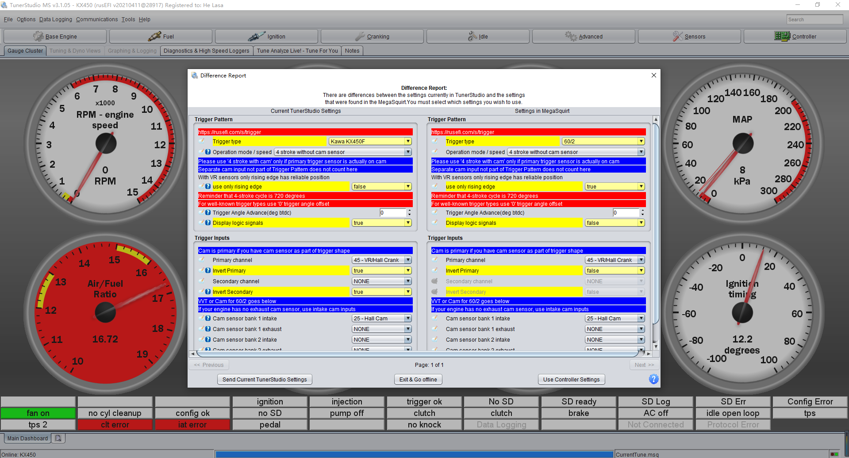Click Use Controller Settings button

(x=572, y=379)
